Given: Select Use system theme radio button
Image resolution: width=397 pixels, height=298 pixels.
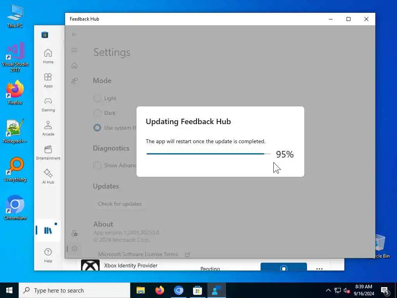Looking at the screenshot, I should [97, 127].
